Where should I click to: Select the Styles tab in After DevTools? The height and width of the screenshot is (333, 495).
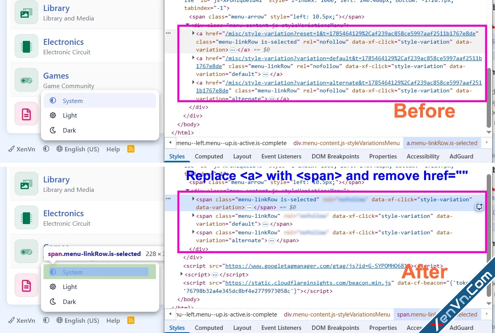177,327
